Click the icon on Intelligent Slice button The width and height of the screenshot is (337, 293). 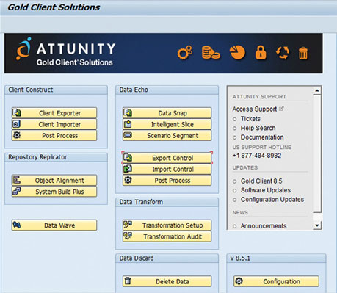[128, 124]
